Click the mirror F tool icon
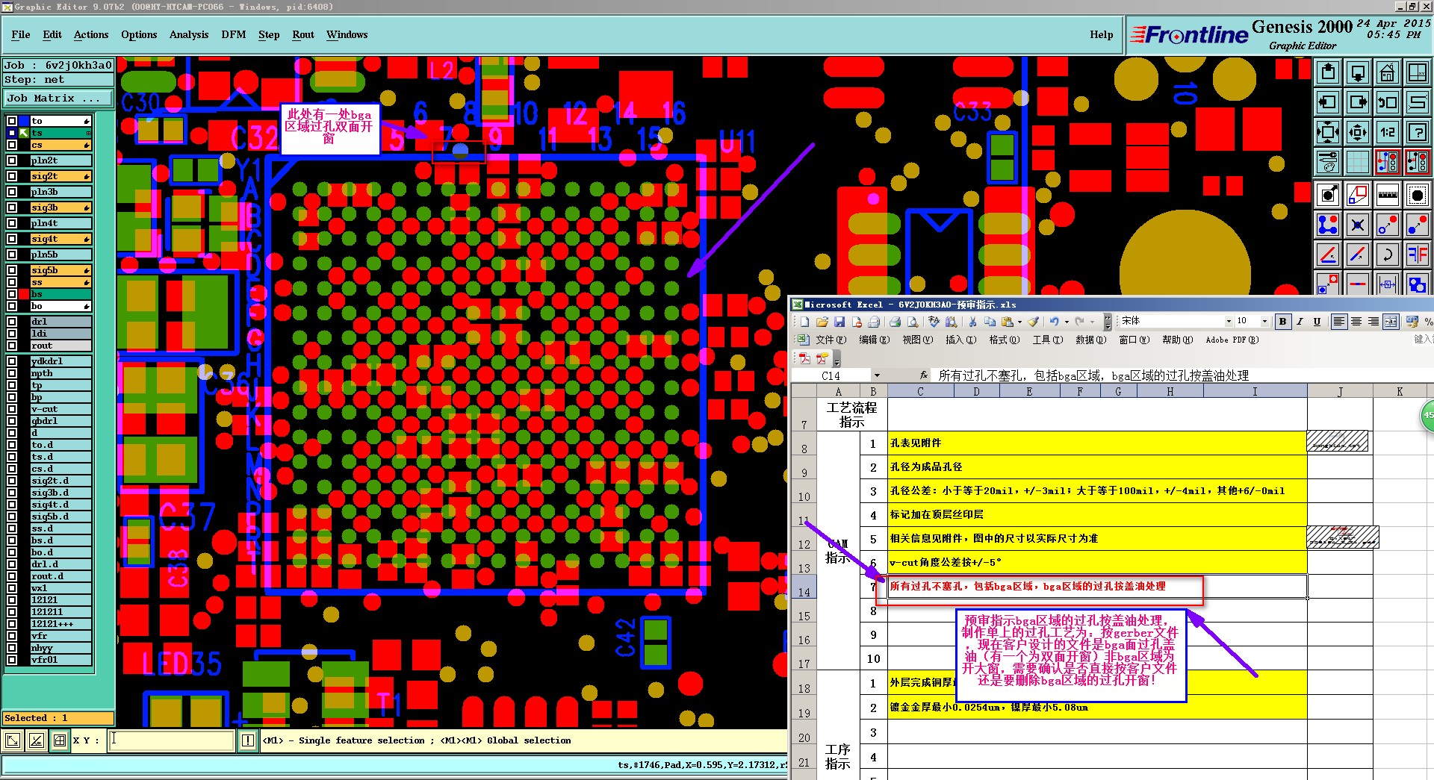The width and height of the screenshot is (1434, 780). click(x=1418, y=255)
